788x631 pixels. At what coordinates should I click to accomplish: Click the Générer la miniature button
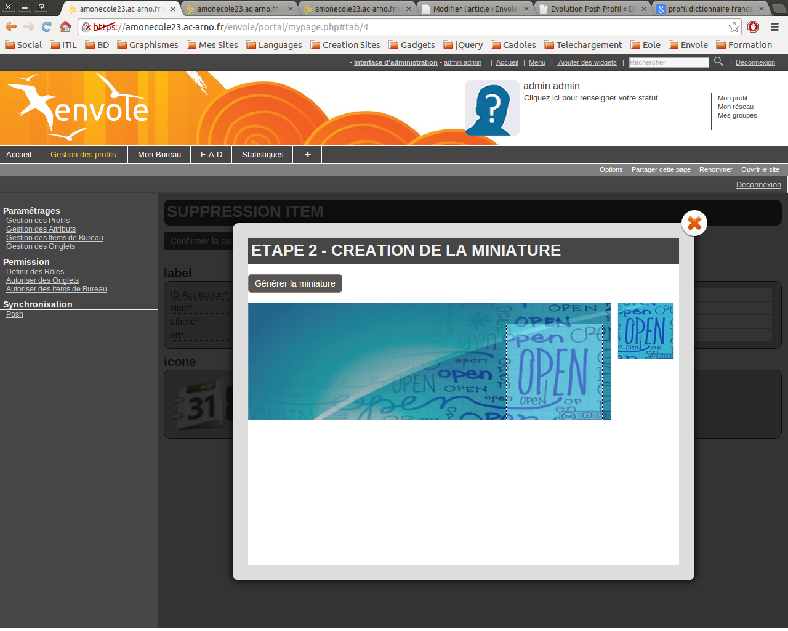[295, 283]
